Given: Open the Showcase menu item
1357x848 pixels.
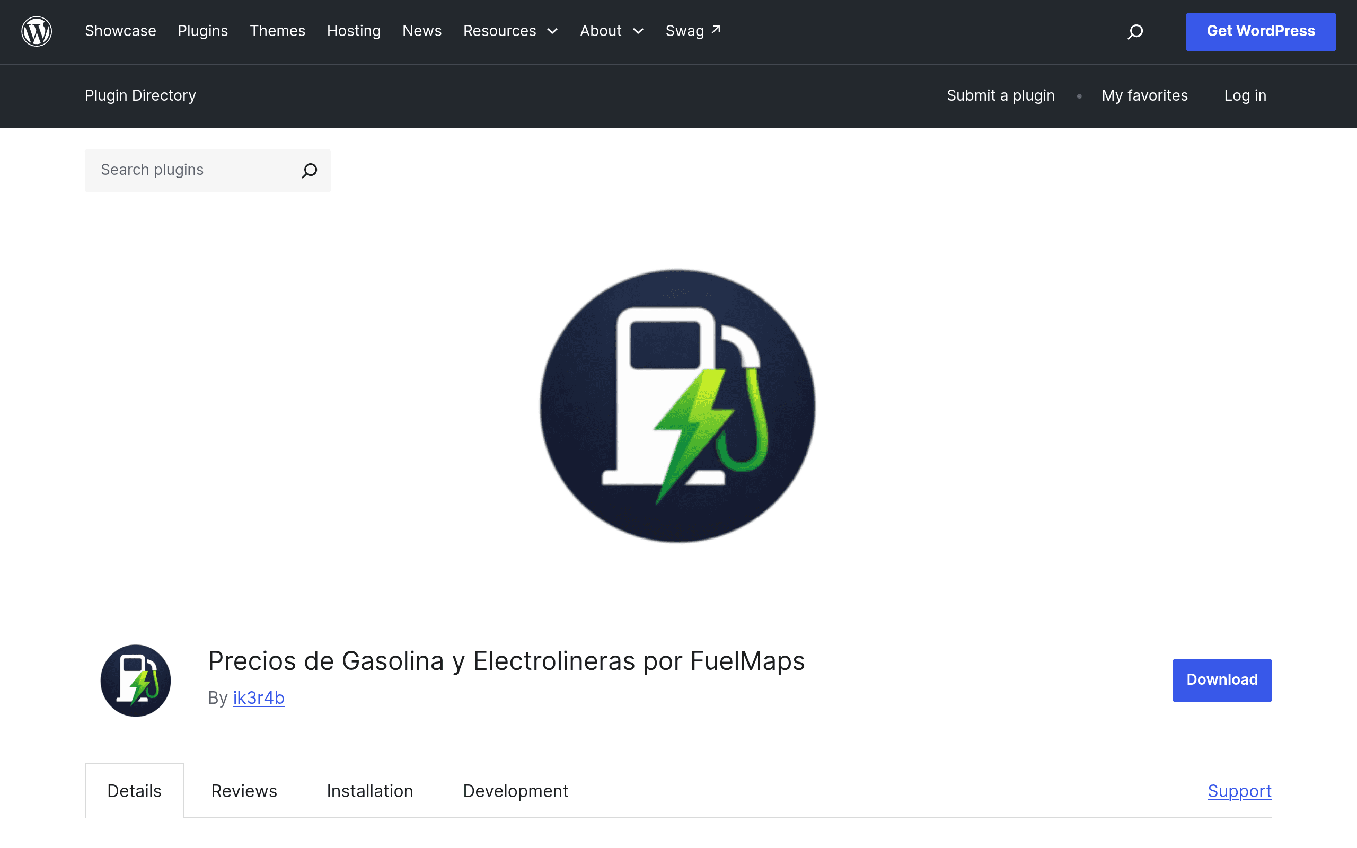Looking at the screenshot, I should 120,31.
